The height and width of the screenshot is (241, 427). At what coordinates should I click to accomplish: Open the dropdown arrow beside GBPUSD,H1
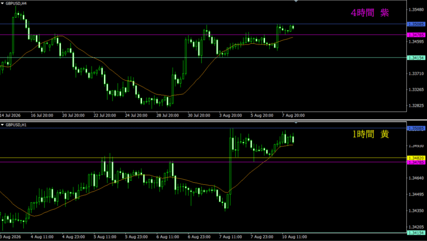(x=3, y=125)
